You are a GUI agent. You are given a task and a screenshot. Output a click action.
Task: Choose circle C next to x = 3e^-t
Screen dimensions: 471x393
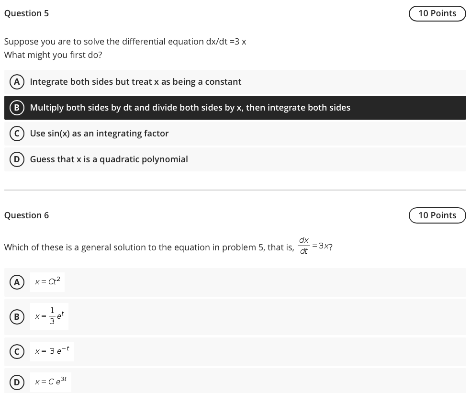pos(17,351)
